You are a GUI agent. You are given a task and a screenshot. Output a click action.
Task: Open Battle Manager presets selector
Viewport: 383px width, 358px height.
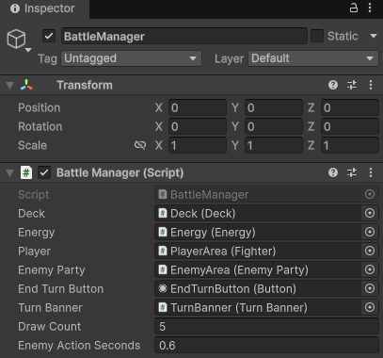[x=352, y=172]
